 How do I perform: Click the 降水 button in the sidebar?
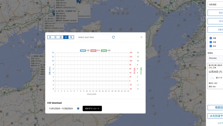click(x=215, y=13)
